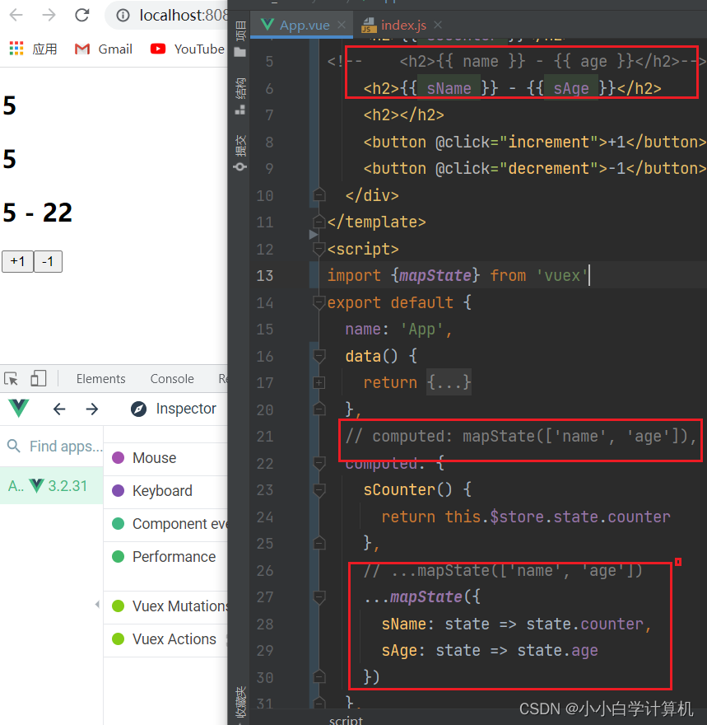This screenshot has height=725, width=707.
Task: Select the Mouse timeline layer
Action: point(165,458)
